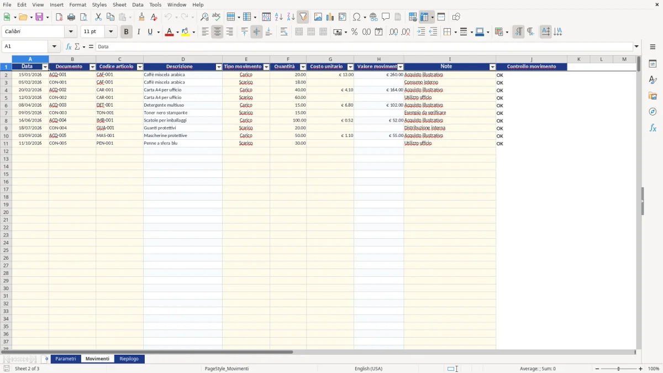Toggle Wrap Text
Viewport: 663px width, 373px height.
tap(284, 32)
